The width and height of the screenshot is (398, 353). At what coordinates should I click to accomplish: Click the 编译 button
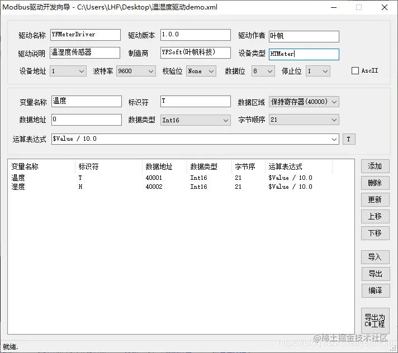(x=376, y=290)
